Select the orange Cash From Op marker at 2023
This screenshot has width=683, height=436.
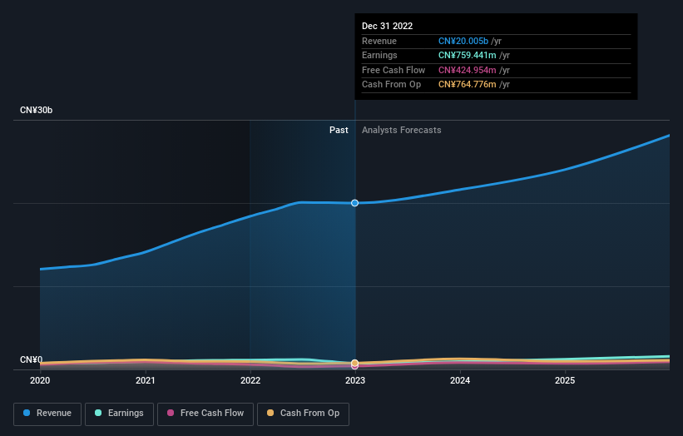pyautogui.click(x=354, y=363)
